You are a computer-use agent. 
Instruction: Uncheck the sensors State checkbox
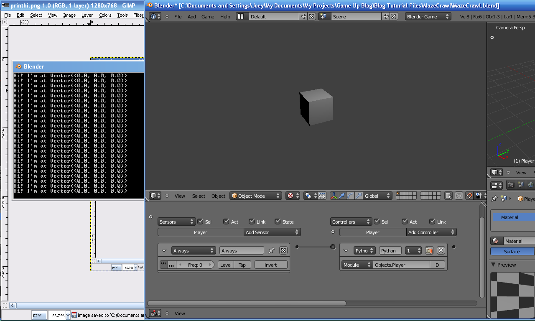pyautogui.click(x=278, y=222)
